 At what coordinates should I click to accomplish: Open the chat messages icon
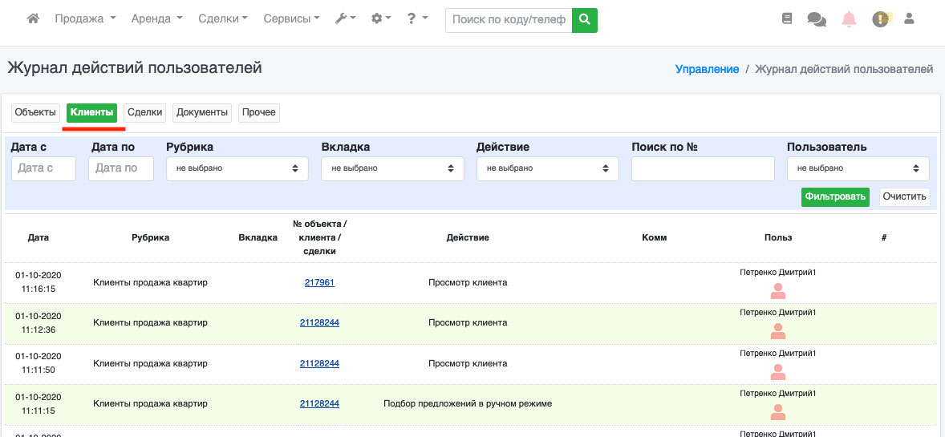click(x=817, y=19)
